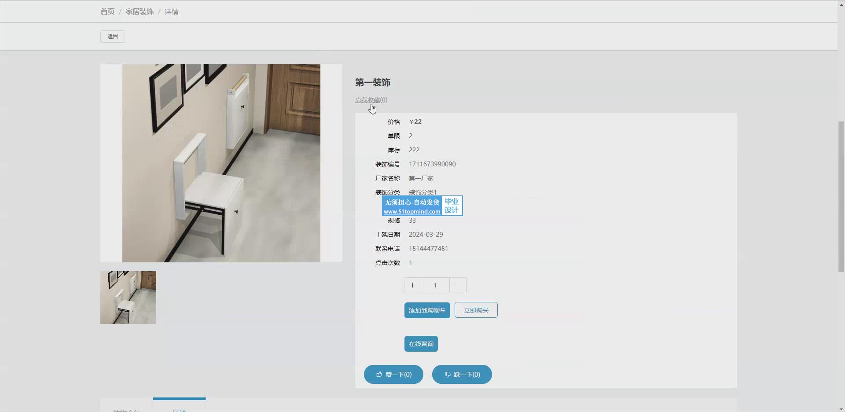
Task: Increase quantity with plus icon
Action: point(412,285)
